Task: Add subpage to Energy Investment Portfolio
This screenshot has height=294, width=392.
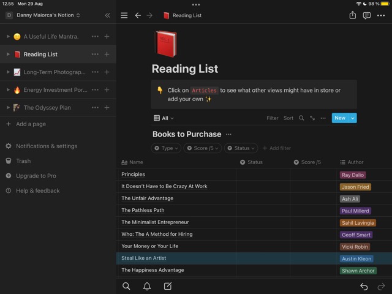Action: point(107,90)
